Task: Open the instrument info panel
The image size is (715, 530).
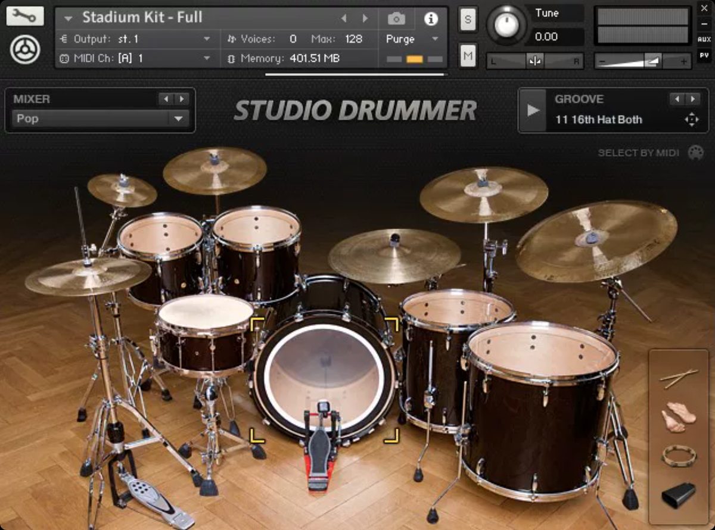Action: tap(430, 19)
